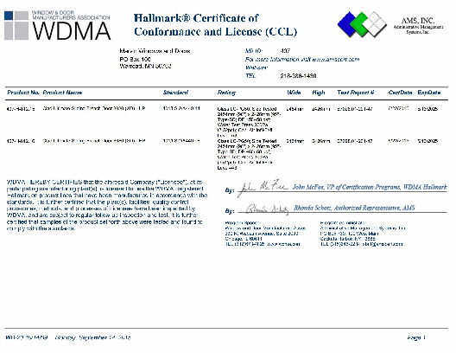Click the phone number beside the TEL label
456x353 pixels.
pyautogui.click(x=298, y=76)
